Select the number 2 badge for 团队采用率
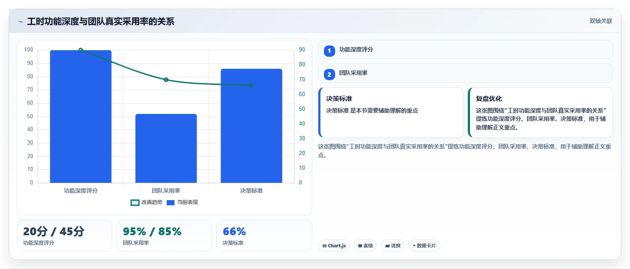Screen dimensions: 630x269 [329, 75]
